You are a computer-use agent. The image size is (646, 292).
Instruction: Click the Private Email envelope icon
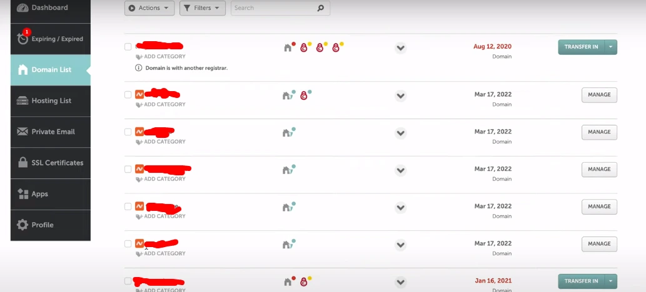[23, 132]
